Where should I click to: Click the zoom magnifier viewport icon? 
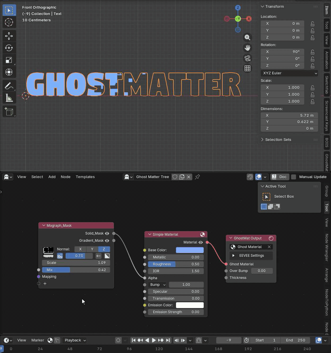pos(247,37)
